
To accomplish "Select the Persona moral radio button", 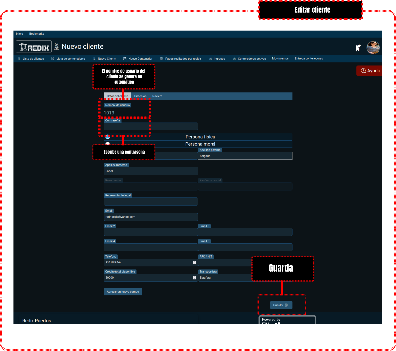I will click(x=108, y=144).
